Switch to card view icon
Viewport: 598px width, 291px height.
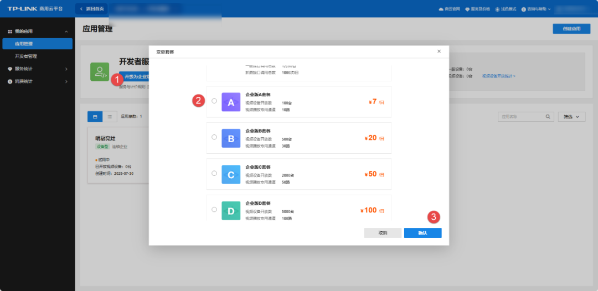(x=95, y=117)
